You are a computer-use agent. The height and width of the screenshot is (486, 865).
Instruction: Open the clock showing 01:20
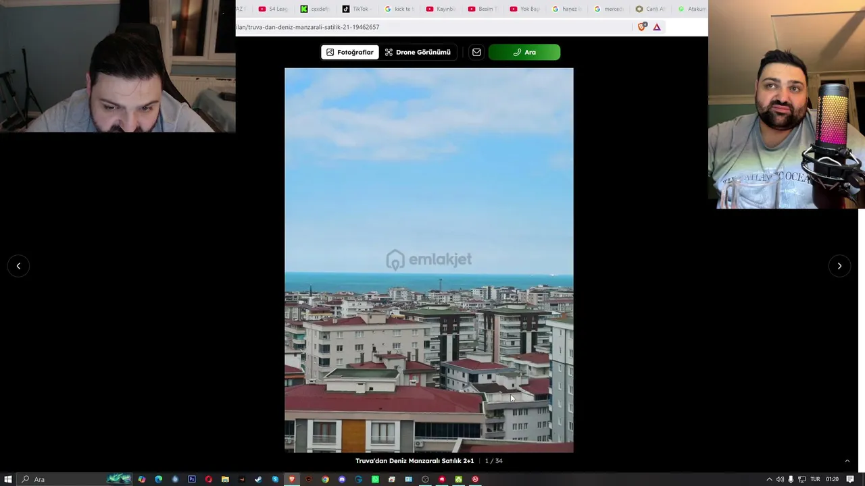(x=832, y=479)
